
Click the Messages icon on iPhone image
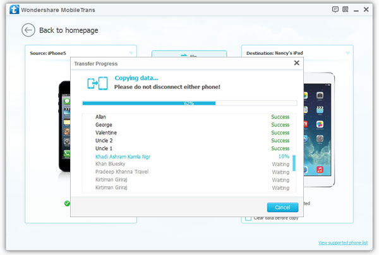pos(67,101)
